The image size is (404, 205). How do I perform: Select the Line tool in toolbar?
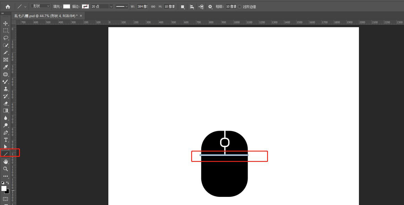[5, 154]
